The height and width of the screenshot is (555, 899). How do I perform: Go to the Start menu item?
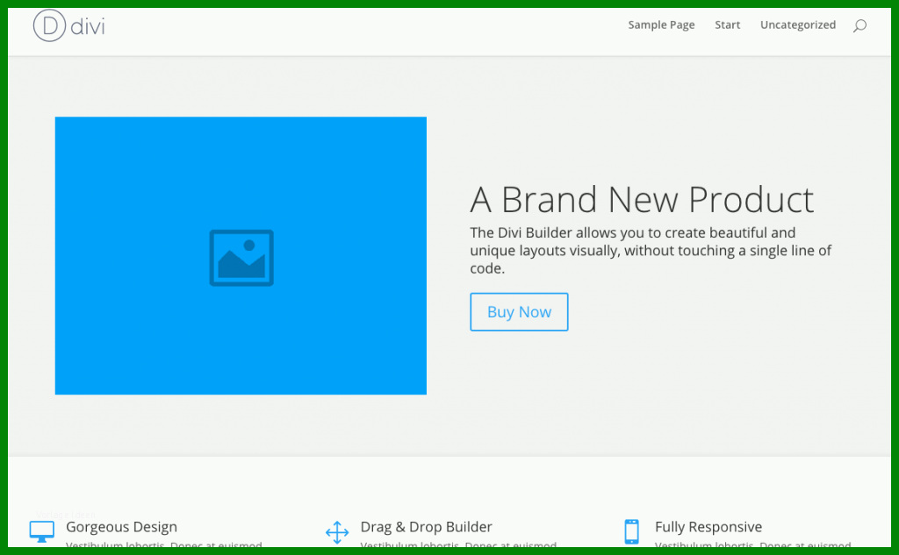(728, 25)
